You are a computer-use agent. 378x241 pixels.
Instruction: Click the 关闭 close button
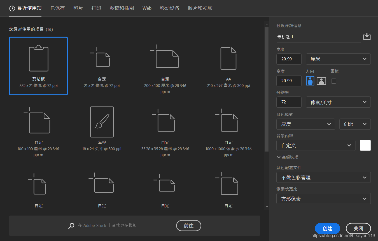pos(358,228)
